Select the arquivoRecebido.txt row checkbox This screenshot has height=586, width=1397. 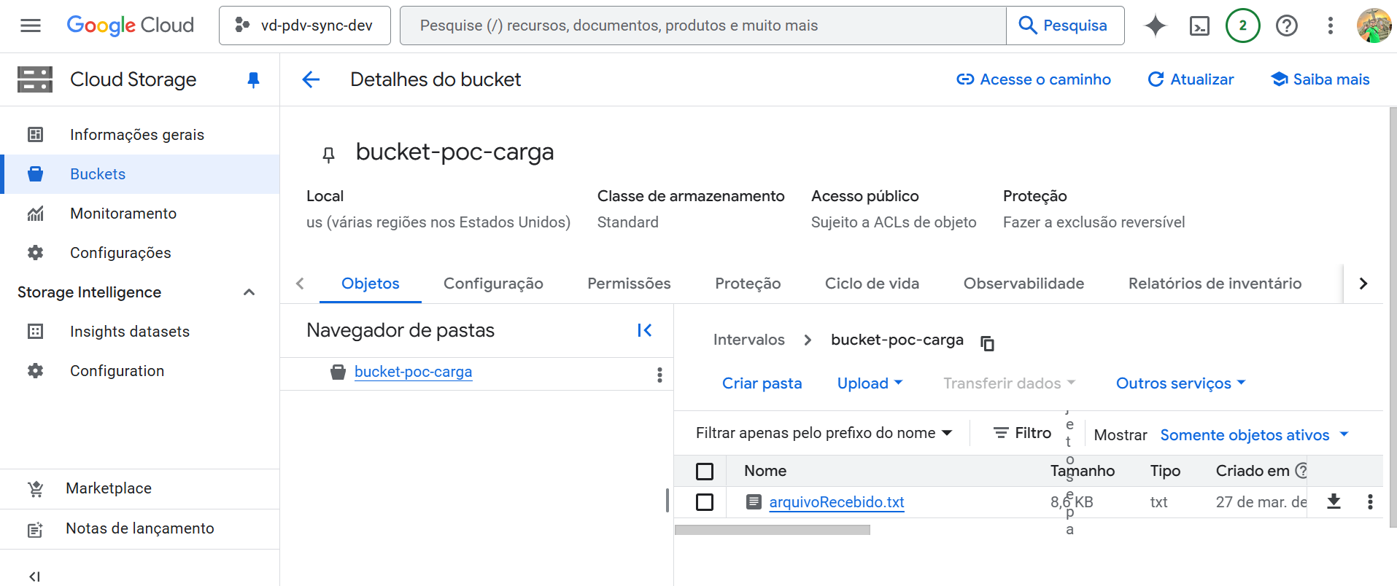click(705, 502)
